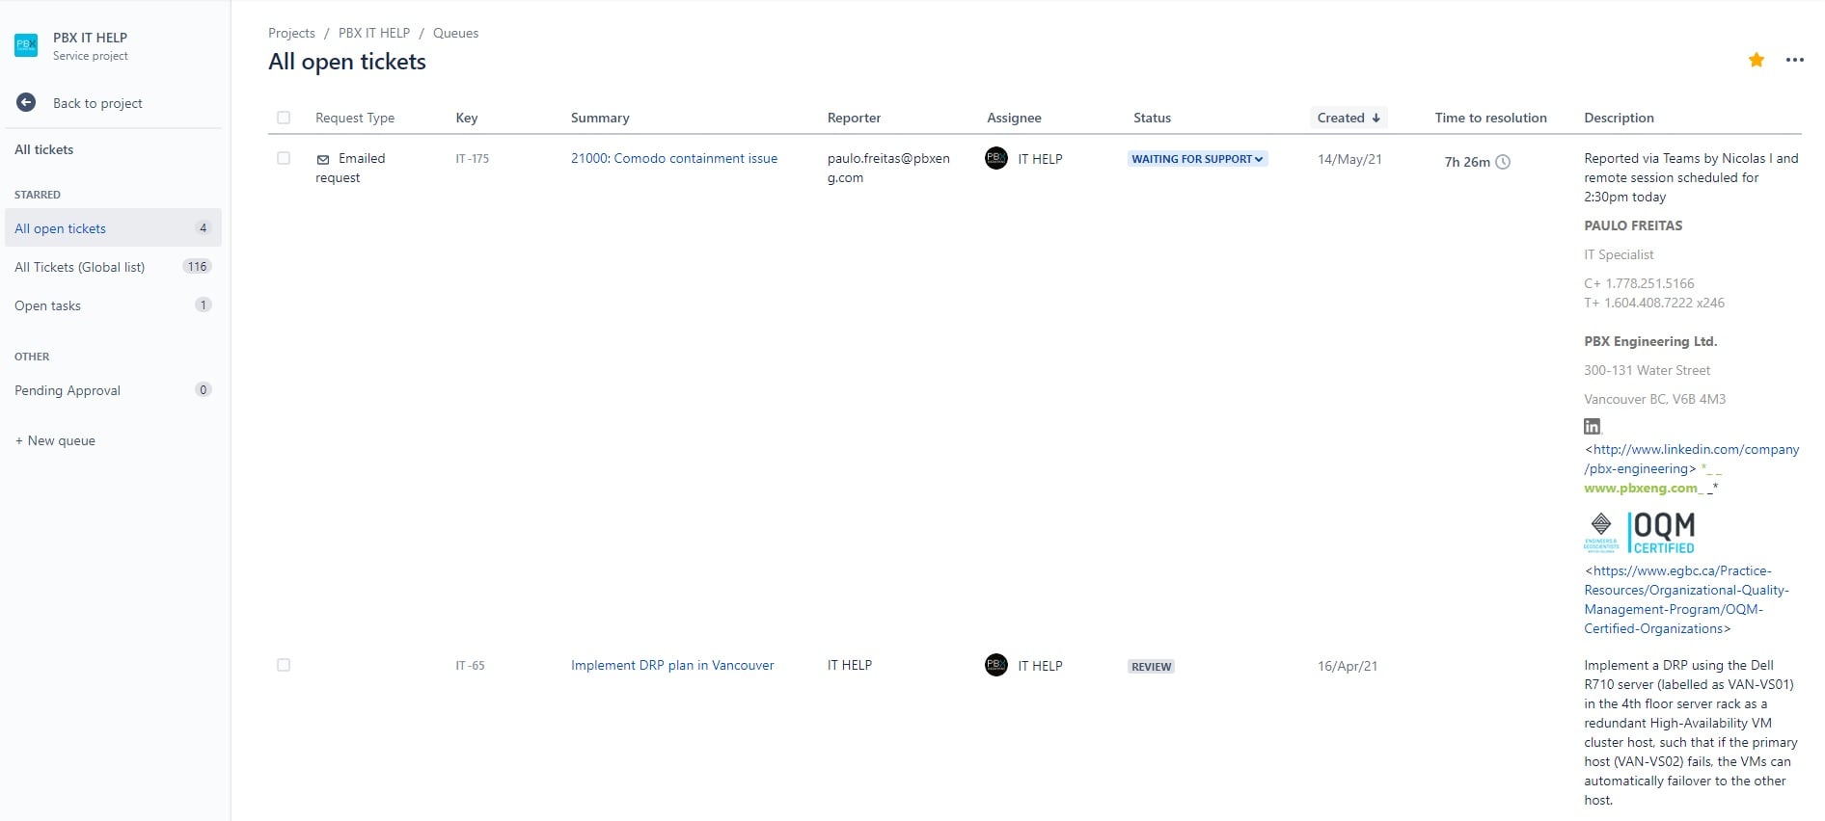This screenshot has height=821, width=1825.
Task: Open the www.pbxeng.com link
Action: (x=1641, y=488)
